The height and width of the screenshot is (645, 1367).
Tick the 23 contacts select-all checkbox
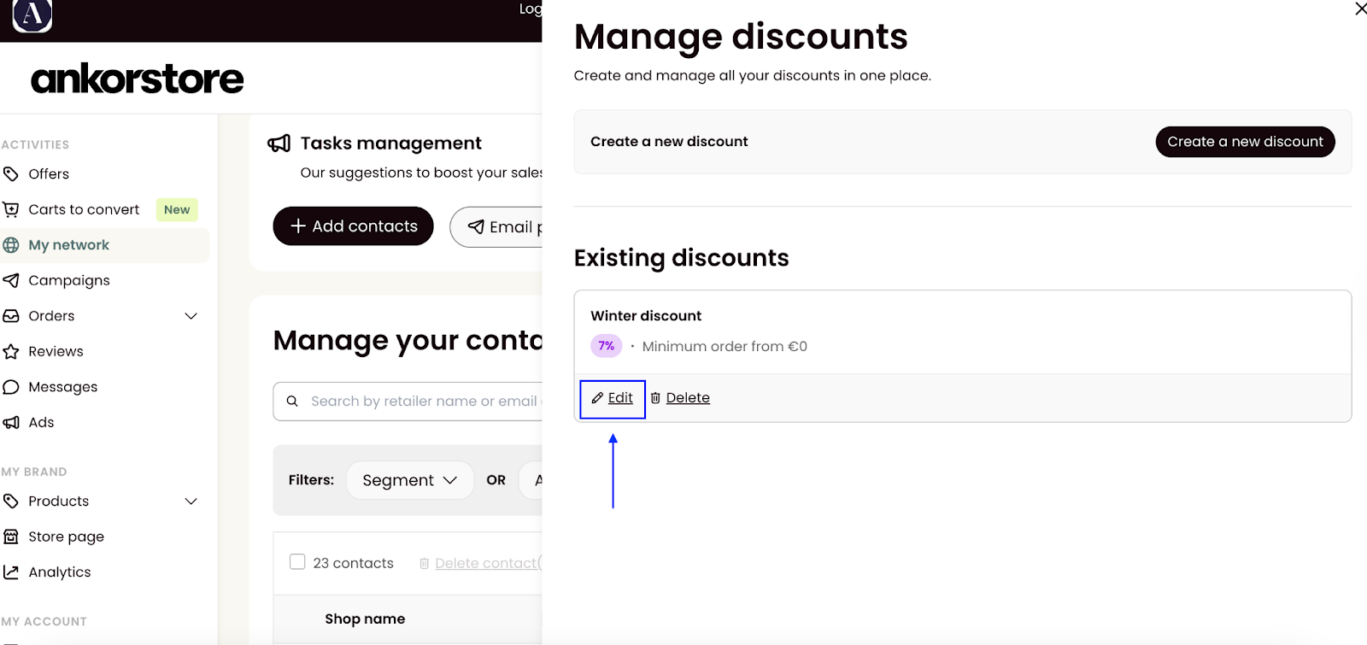[x=297, y=562]
